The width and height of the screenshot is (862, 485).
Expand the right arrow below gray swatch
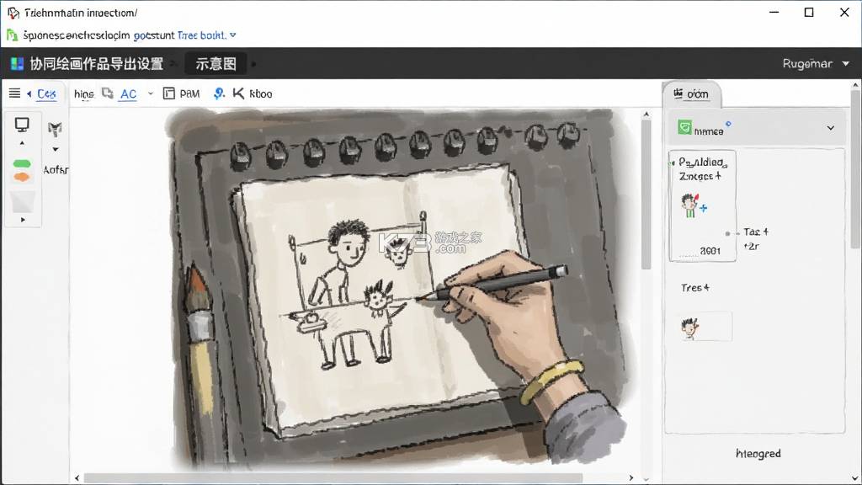click(x=23, y=220)
